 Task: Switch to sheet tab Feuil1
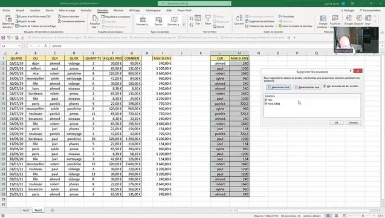26,210
